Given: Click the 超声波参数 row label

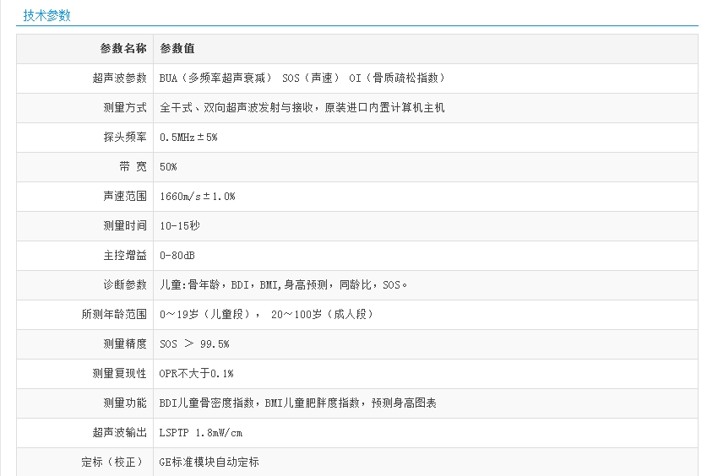Looking at the screenshot, I should tap(119, 78).
